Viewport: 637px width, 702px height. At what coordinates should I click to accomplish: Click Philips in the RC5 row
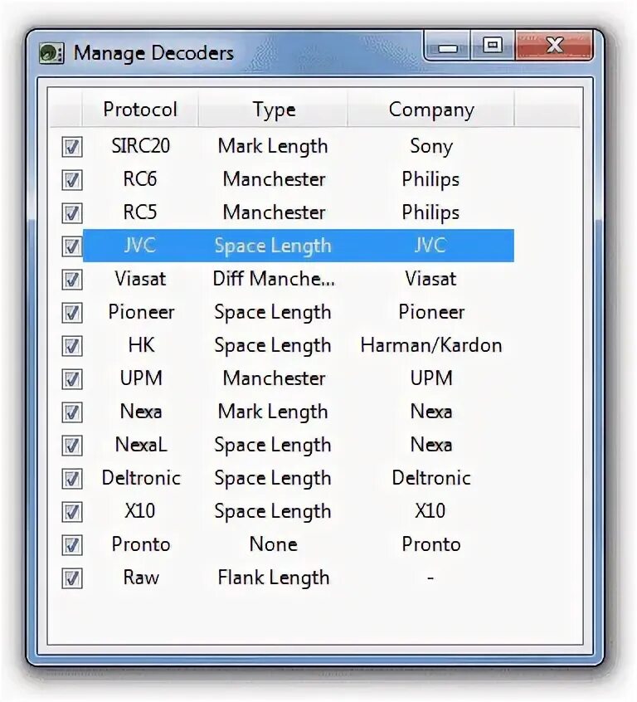pyautogui.click(x=430, y=213)
